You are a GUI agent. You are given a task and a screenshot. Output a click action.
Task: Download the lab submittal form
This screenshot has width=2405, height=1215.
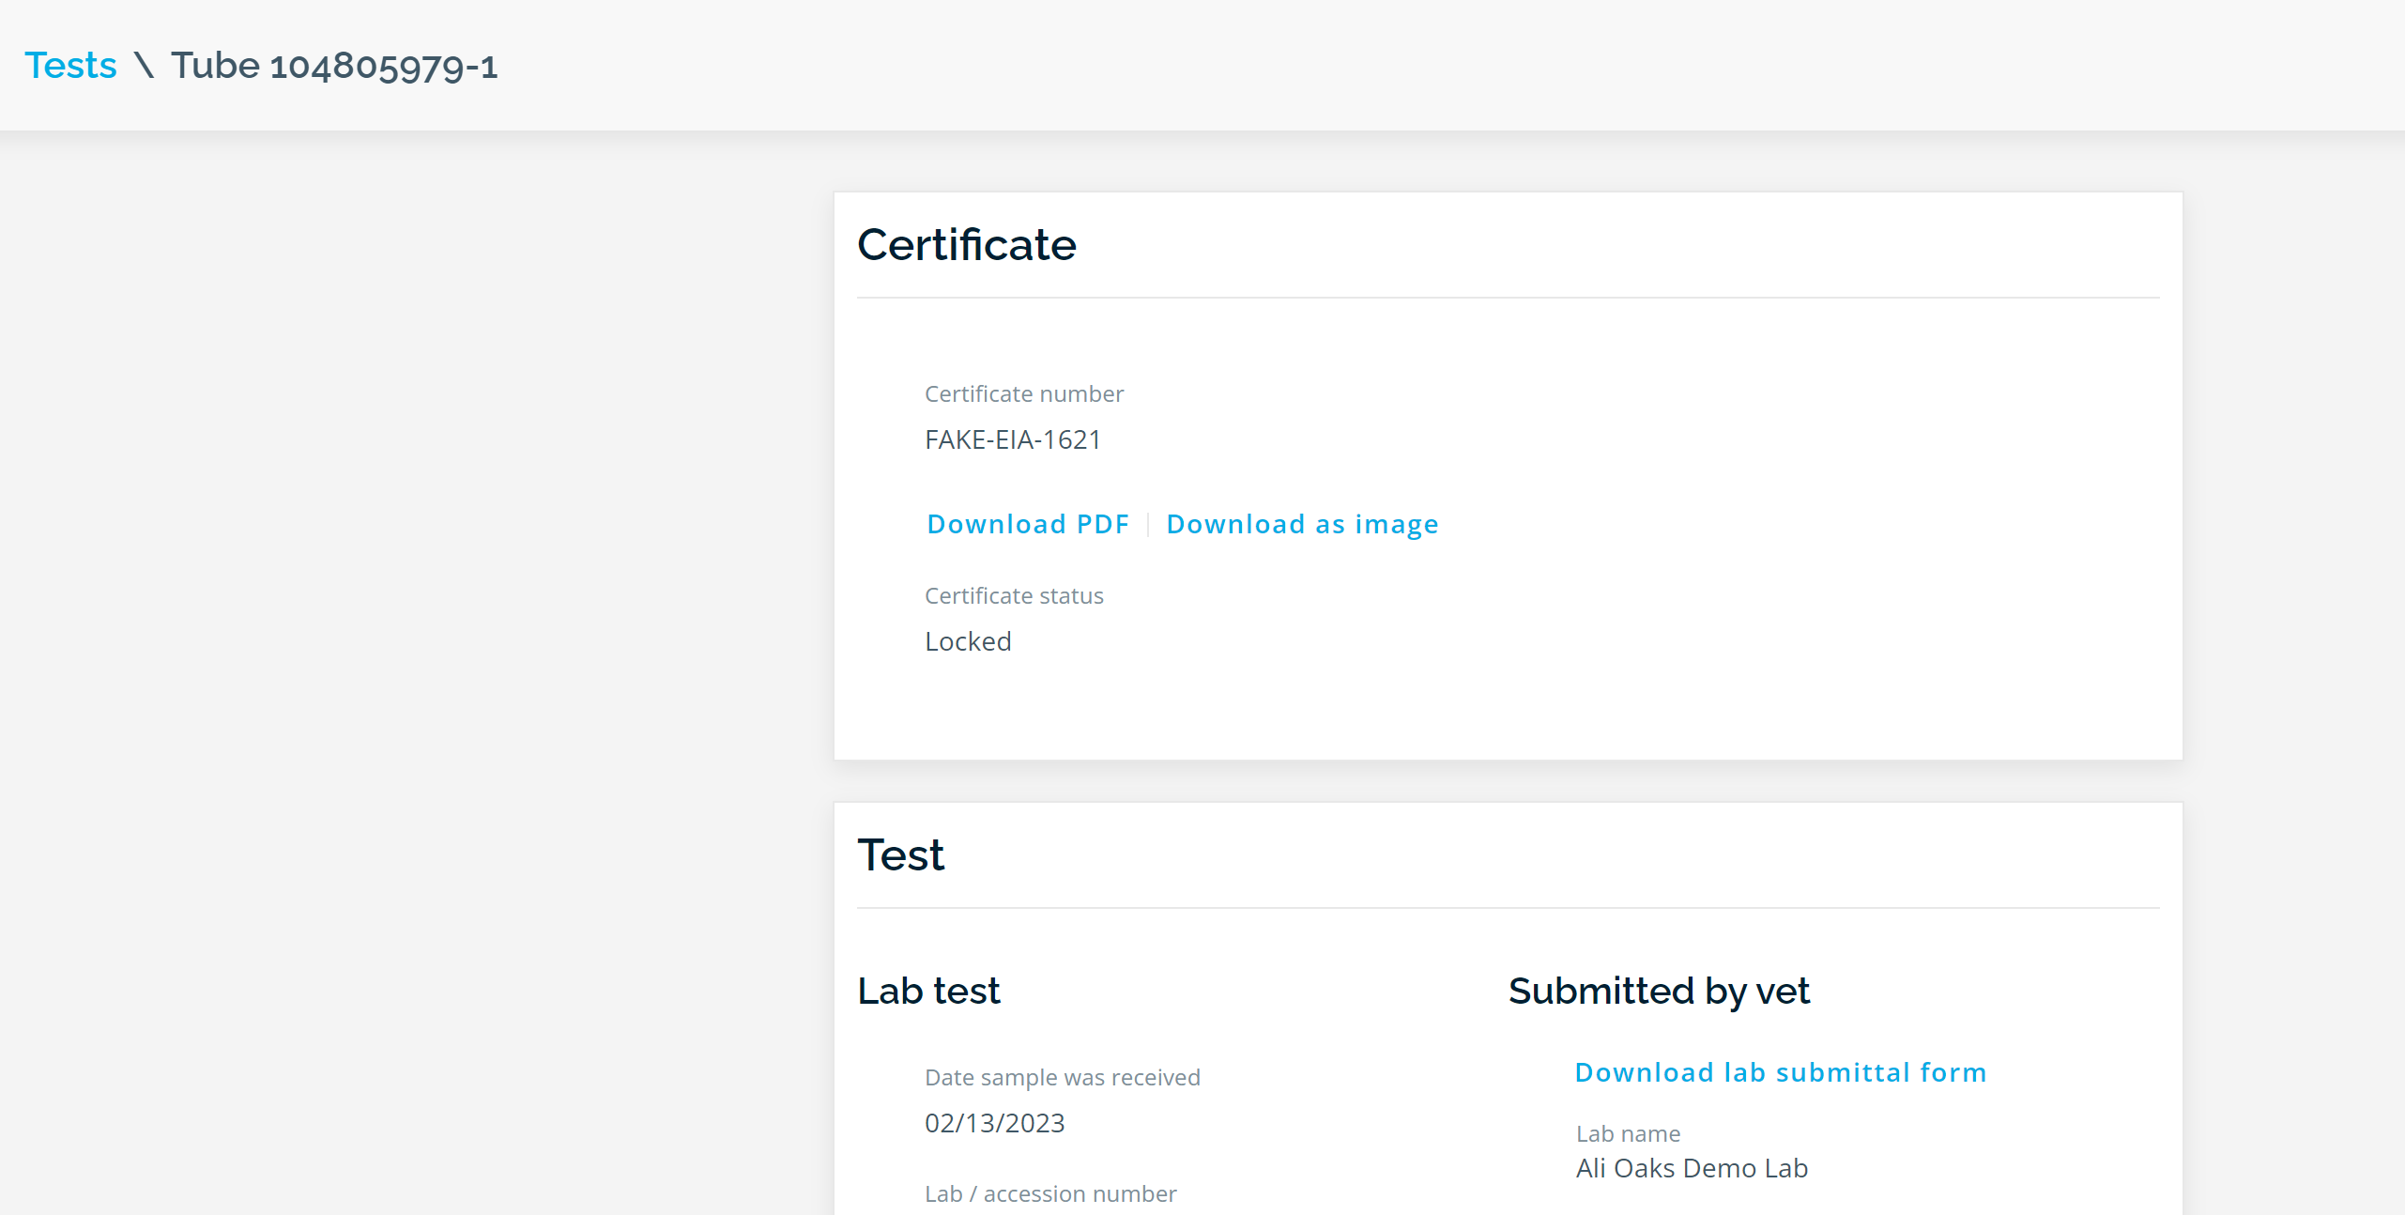pos(1780,1072)
